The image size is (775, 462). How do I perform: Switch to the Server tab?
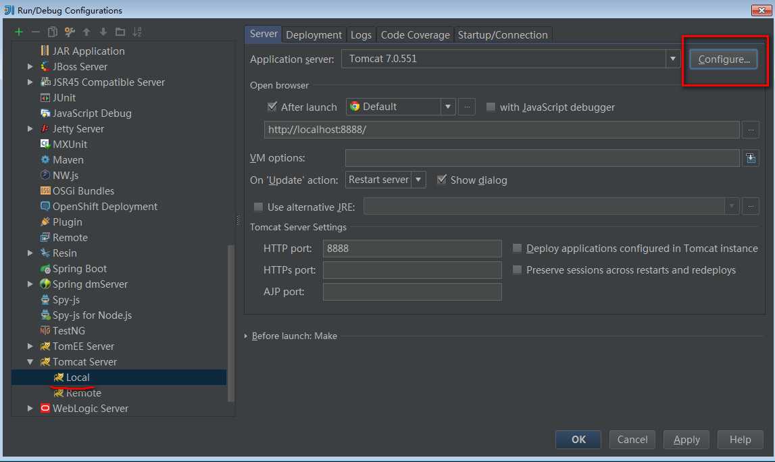[264, 34]
